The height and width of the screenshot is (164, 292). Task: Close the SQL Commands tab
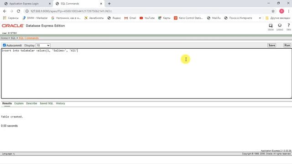101,4
